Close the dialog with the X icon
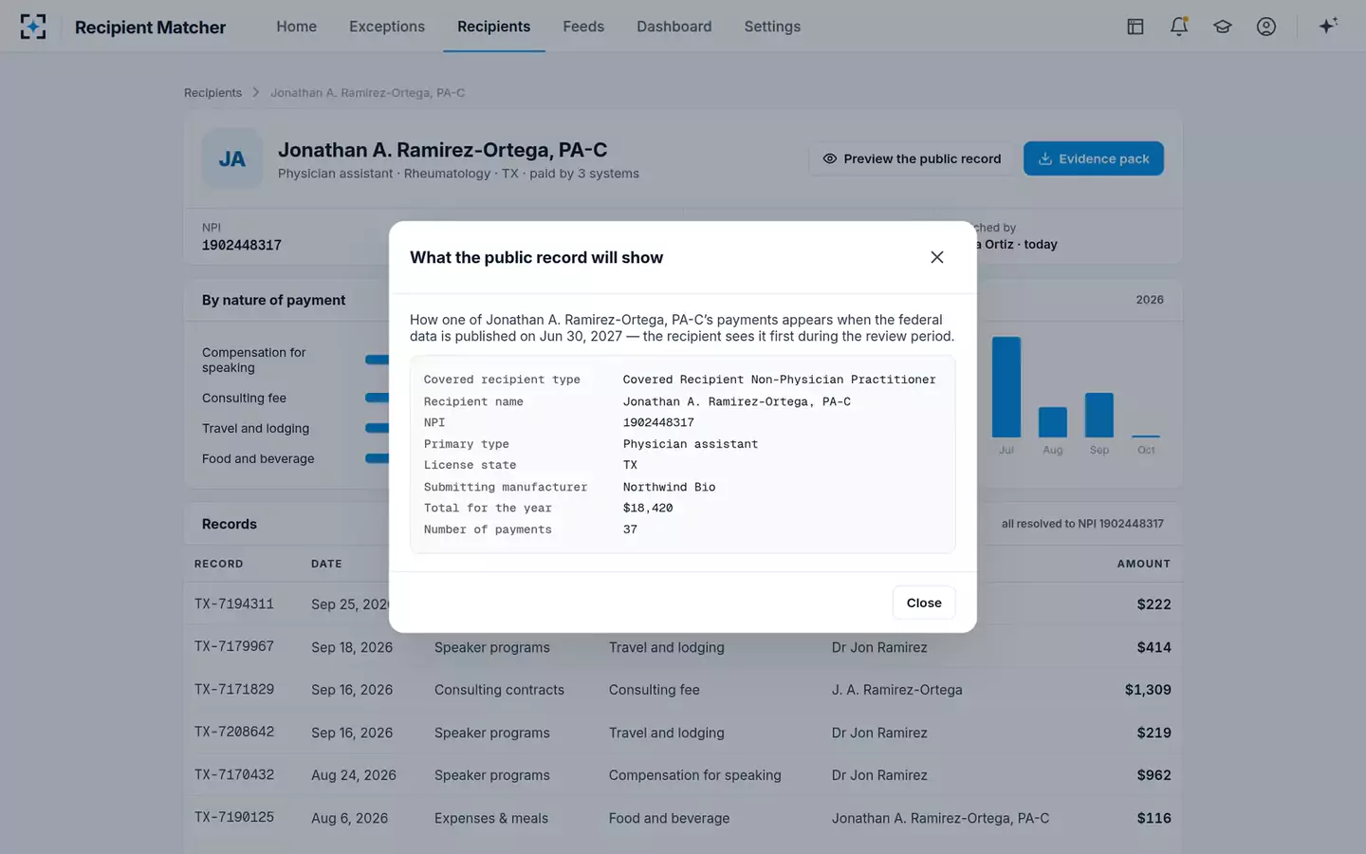This screenshot has height=854, width=1366. pos(937,257)
